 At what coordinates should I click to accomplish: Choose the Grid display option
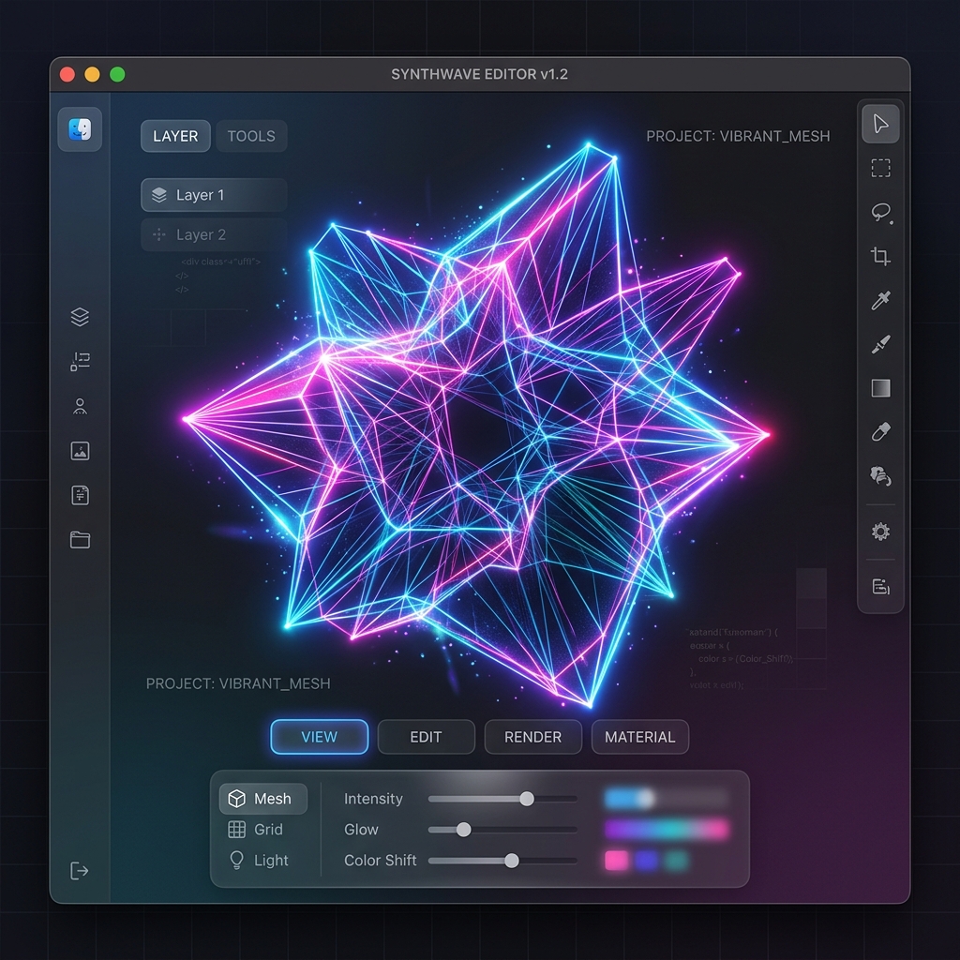coord(256,829)
